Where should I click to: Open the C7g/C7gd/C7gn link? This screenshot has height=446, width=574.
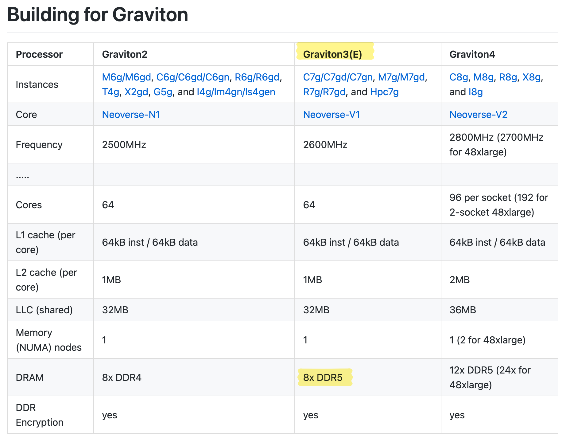(x=338, y=77)
